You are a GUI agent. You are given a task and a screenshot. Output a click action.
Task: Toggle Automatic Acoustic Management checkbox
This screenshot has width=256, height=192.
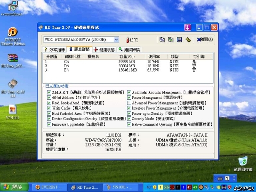coord(129,92)
